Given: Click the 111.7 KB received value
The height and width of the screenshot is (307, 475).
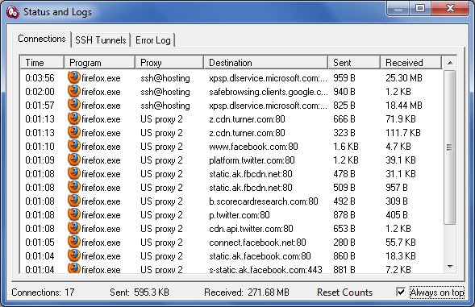Looking at the screenshot, I should pos(403,133).
